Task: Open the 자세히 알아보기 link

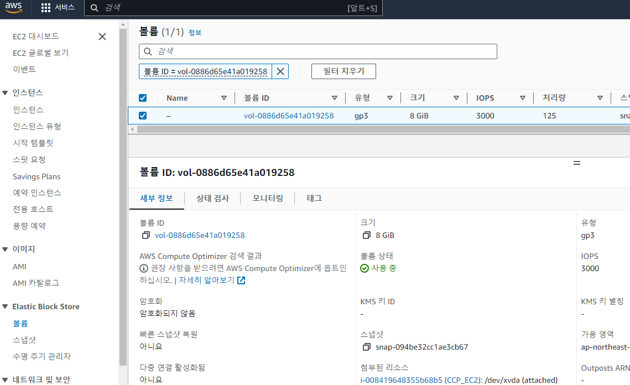Action: click(206, 280)
